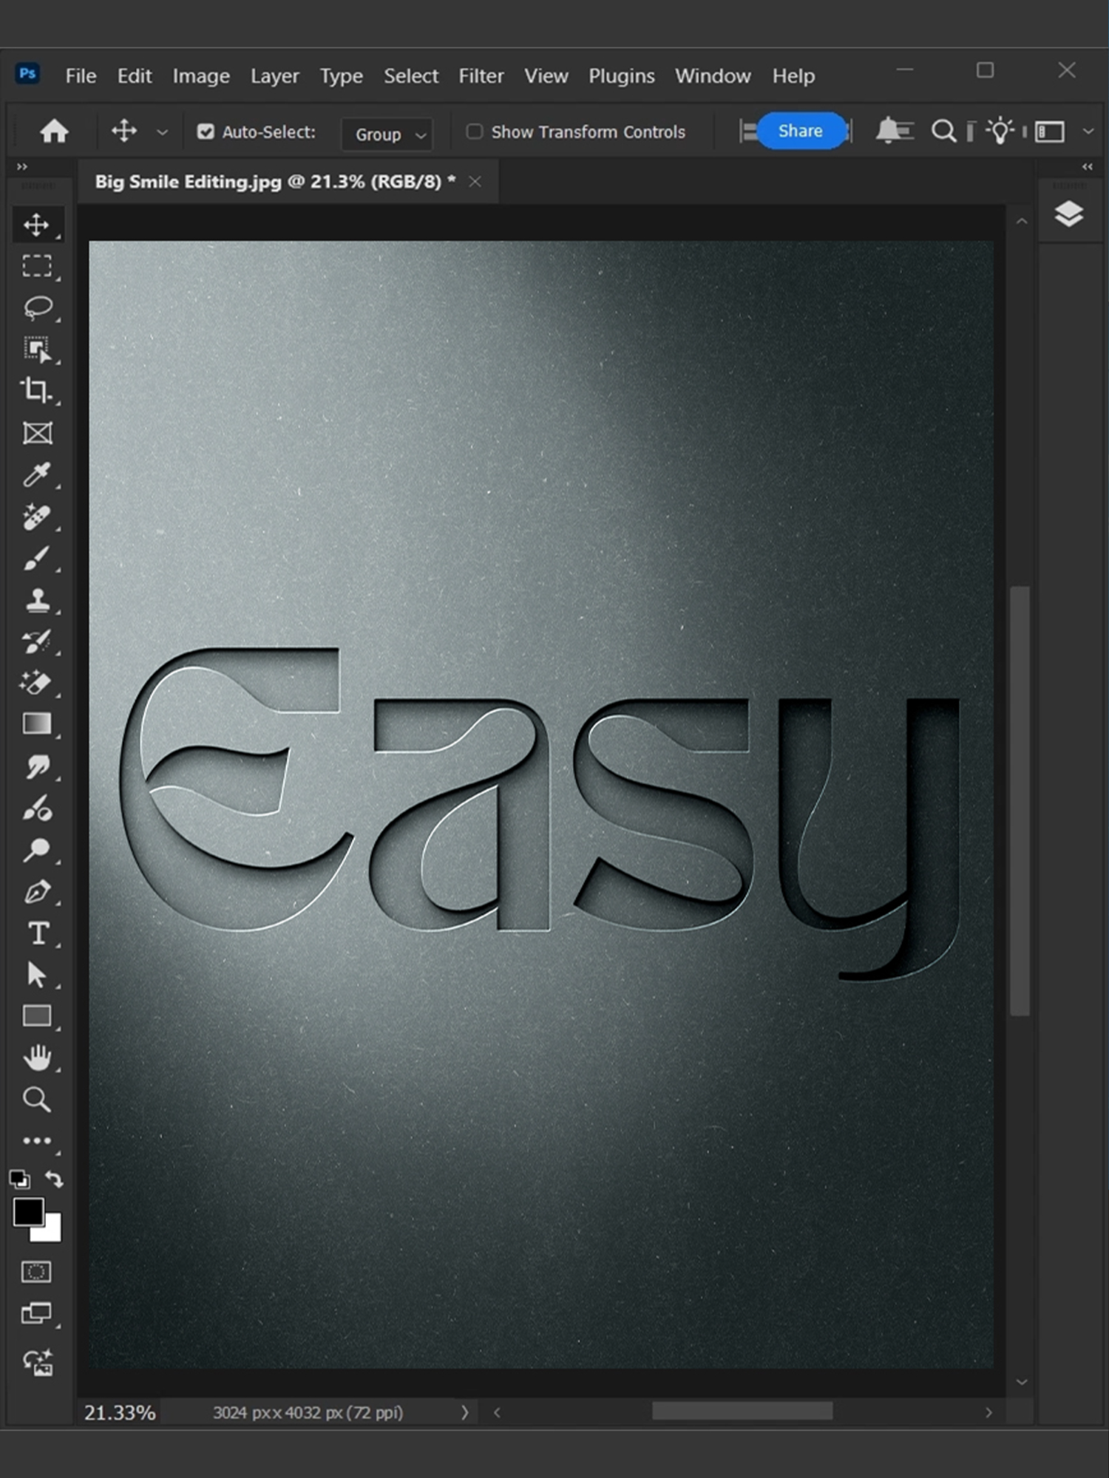Go to the Home screen

[x=54, y=132]
